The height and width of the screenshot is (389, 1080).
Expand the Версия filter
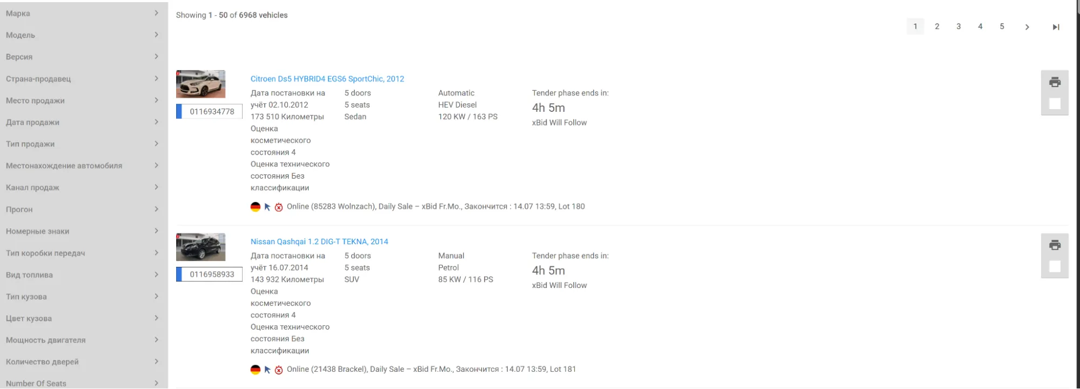coord(83,57)
